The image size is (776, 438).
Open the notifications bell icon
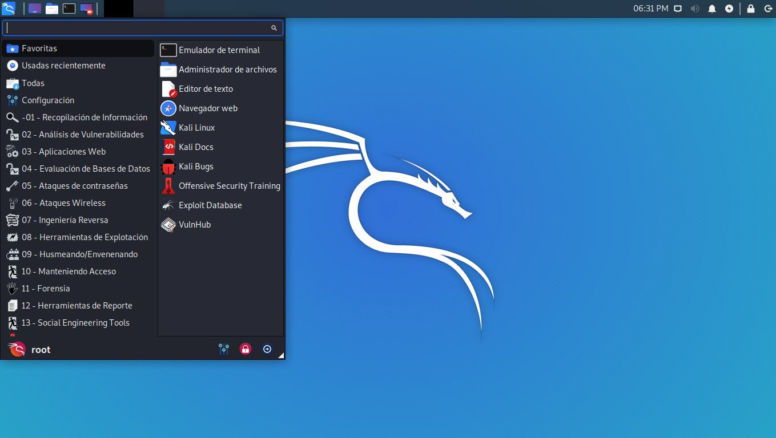pos(712,9)
